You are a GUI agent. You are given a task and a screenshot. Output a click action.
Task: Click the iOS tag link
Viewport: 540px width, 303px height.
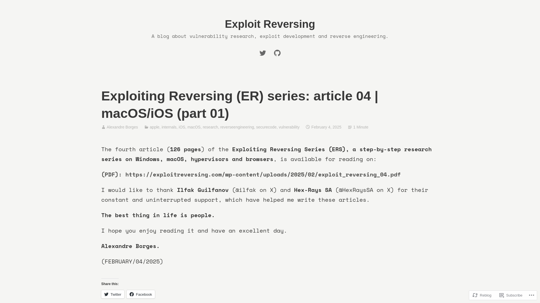pyautogui.click(x=182, y=127)
